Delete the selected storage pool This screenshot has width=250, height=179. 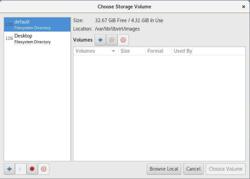(44, 169)
